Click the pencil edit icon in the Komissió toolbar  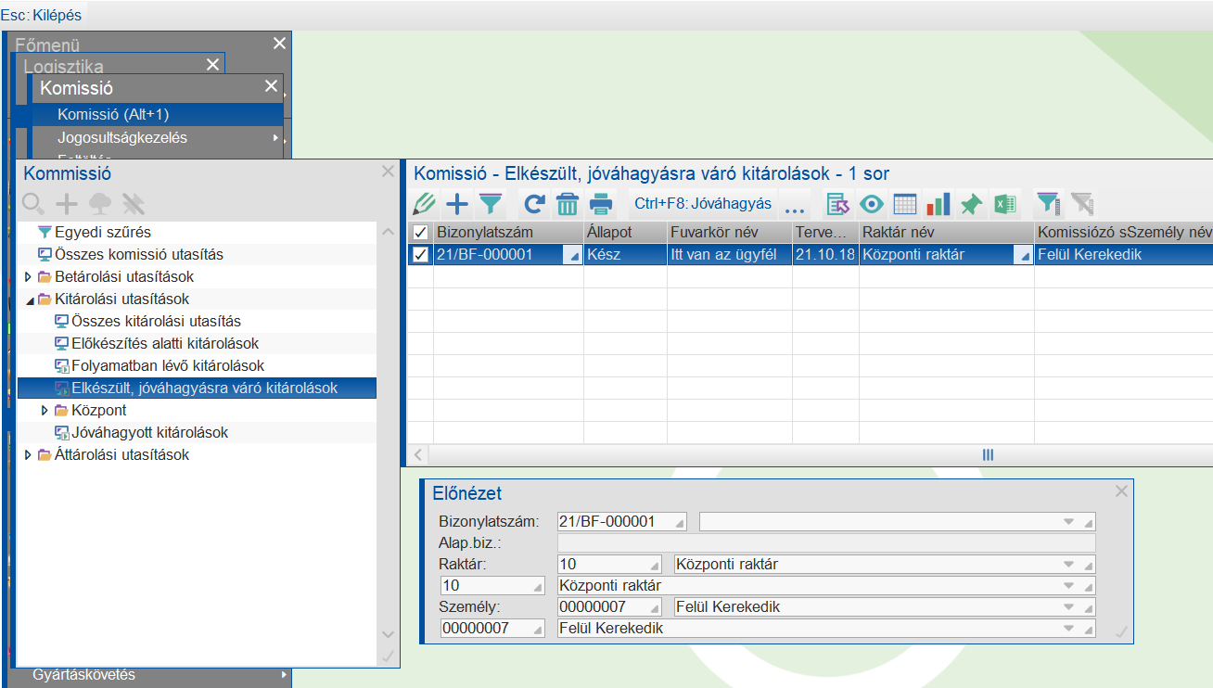425,204
